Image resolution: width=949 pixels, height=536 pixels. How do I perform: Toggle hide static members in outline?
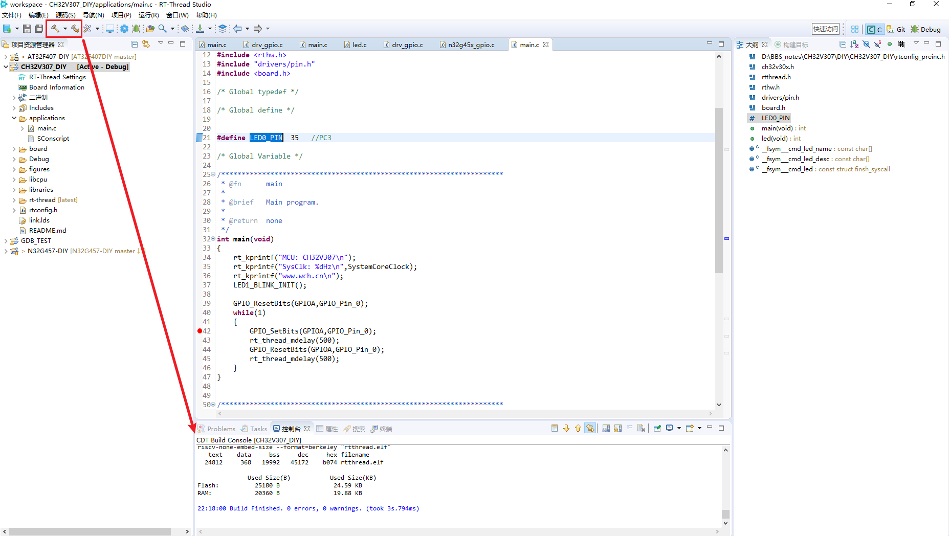[x=878, y=44]
